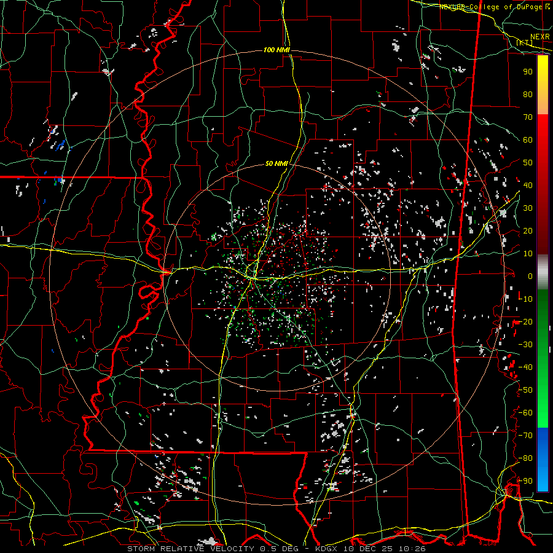The image size is (553, 553).
Task: Click the "70" scale value
Action: click(528, 117)
